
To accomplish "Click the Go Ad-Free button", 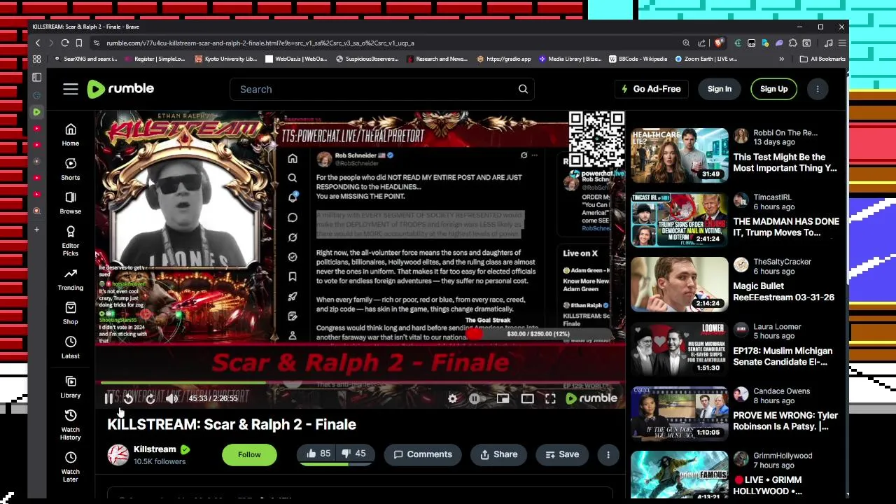I will 651,89.
